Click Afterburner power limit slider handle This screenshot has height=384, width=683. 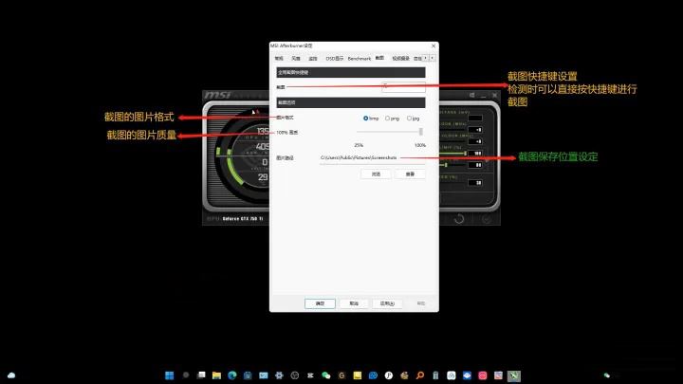466,154
